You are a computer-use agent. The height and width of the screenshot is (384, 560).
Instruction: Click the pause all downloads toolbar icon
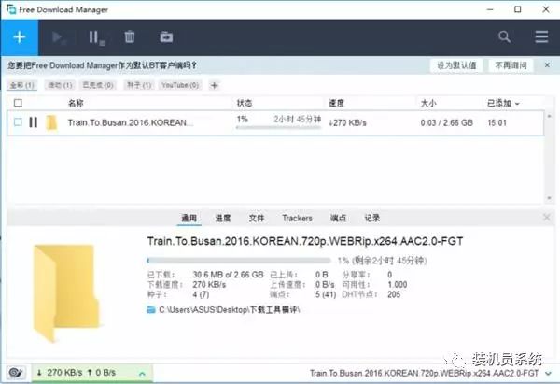pyautogui.click(x=96, y=37)
